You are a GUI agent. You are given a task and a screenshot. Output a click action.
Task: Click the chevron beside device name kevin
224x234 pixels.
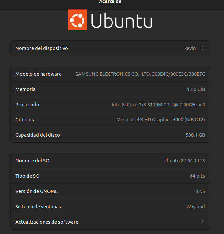pos(202,48)
